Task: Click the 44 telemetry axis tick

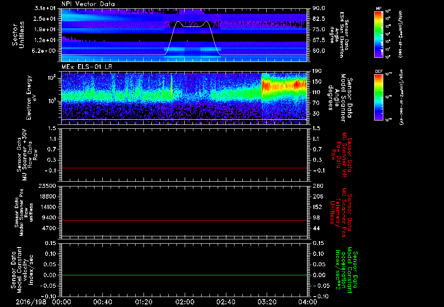Action: (316, 228)
